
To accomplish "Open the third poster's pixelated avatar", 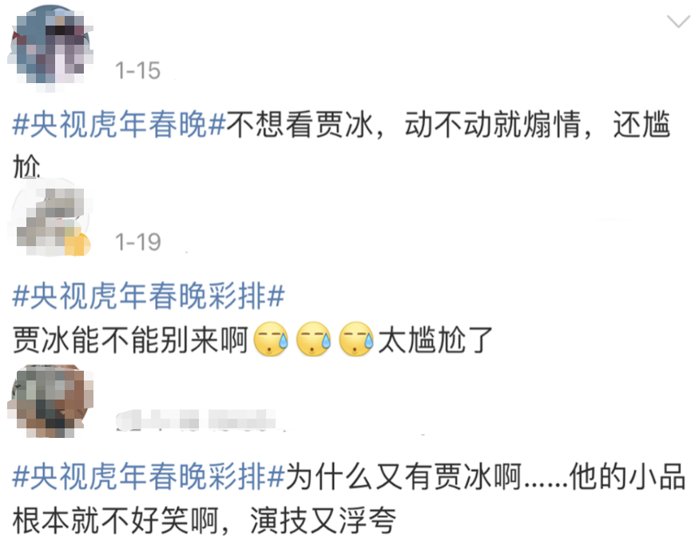I will coord(50,401).
